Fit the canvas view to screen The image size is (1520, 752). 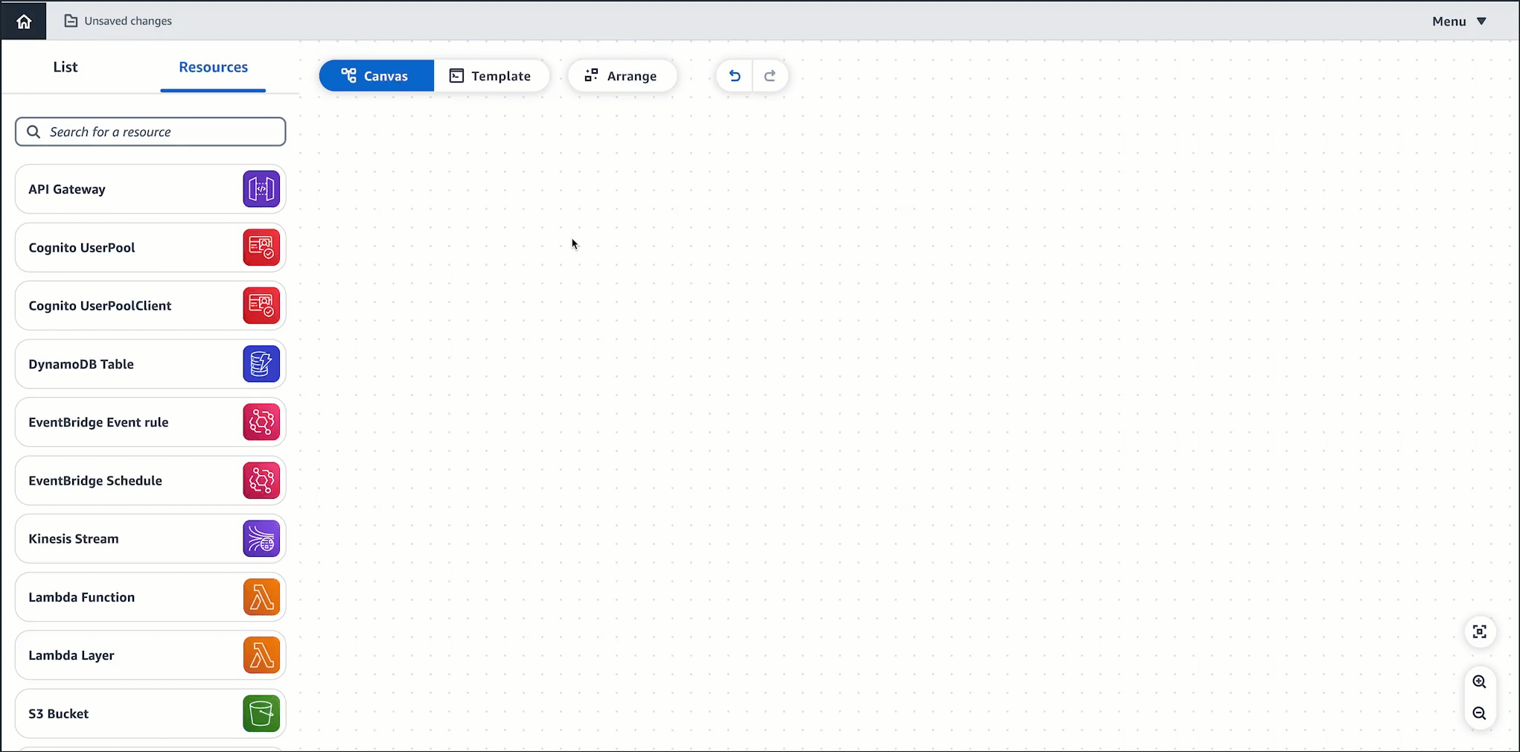click(1480, 631)
